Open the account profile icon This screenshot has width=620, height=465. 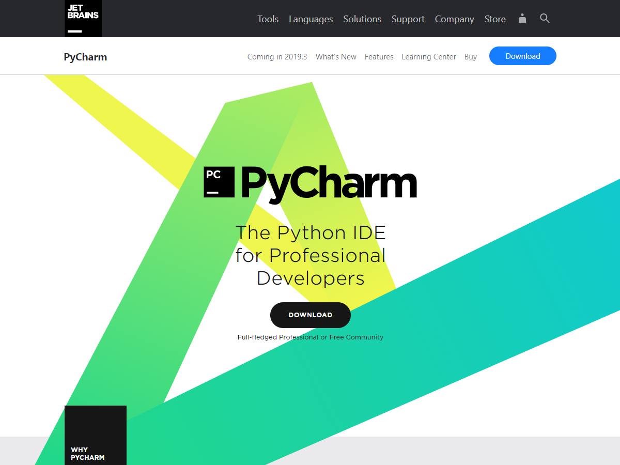pyautogui.click(x=522, y=19)
